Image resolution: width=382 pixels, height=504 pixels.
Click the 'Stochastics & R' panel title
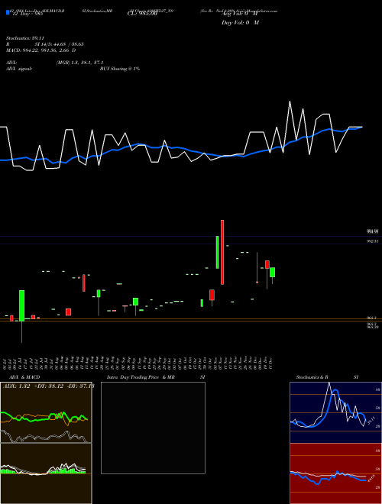[x=312, y=377]
